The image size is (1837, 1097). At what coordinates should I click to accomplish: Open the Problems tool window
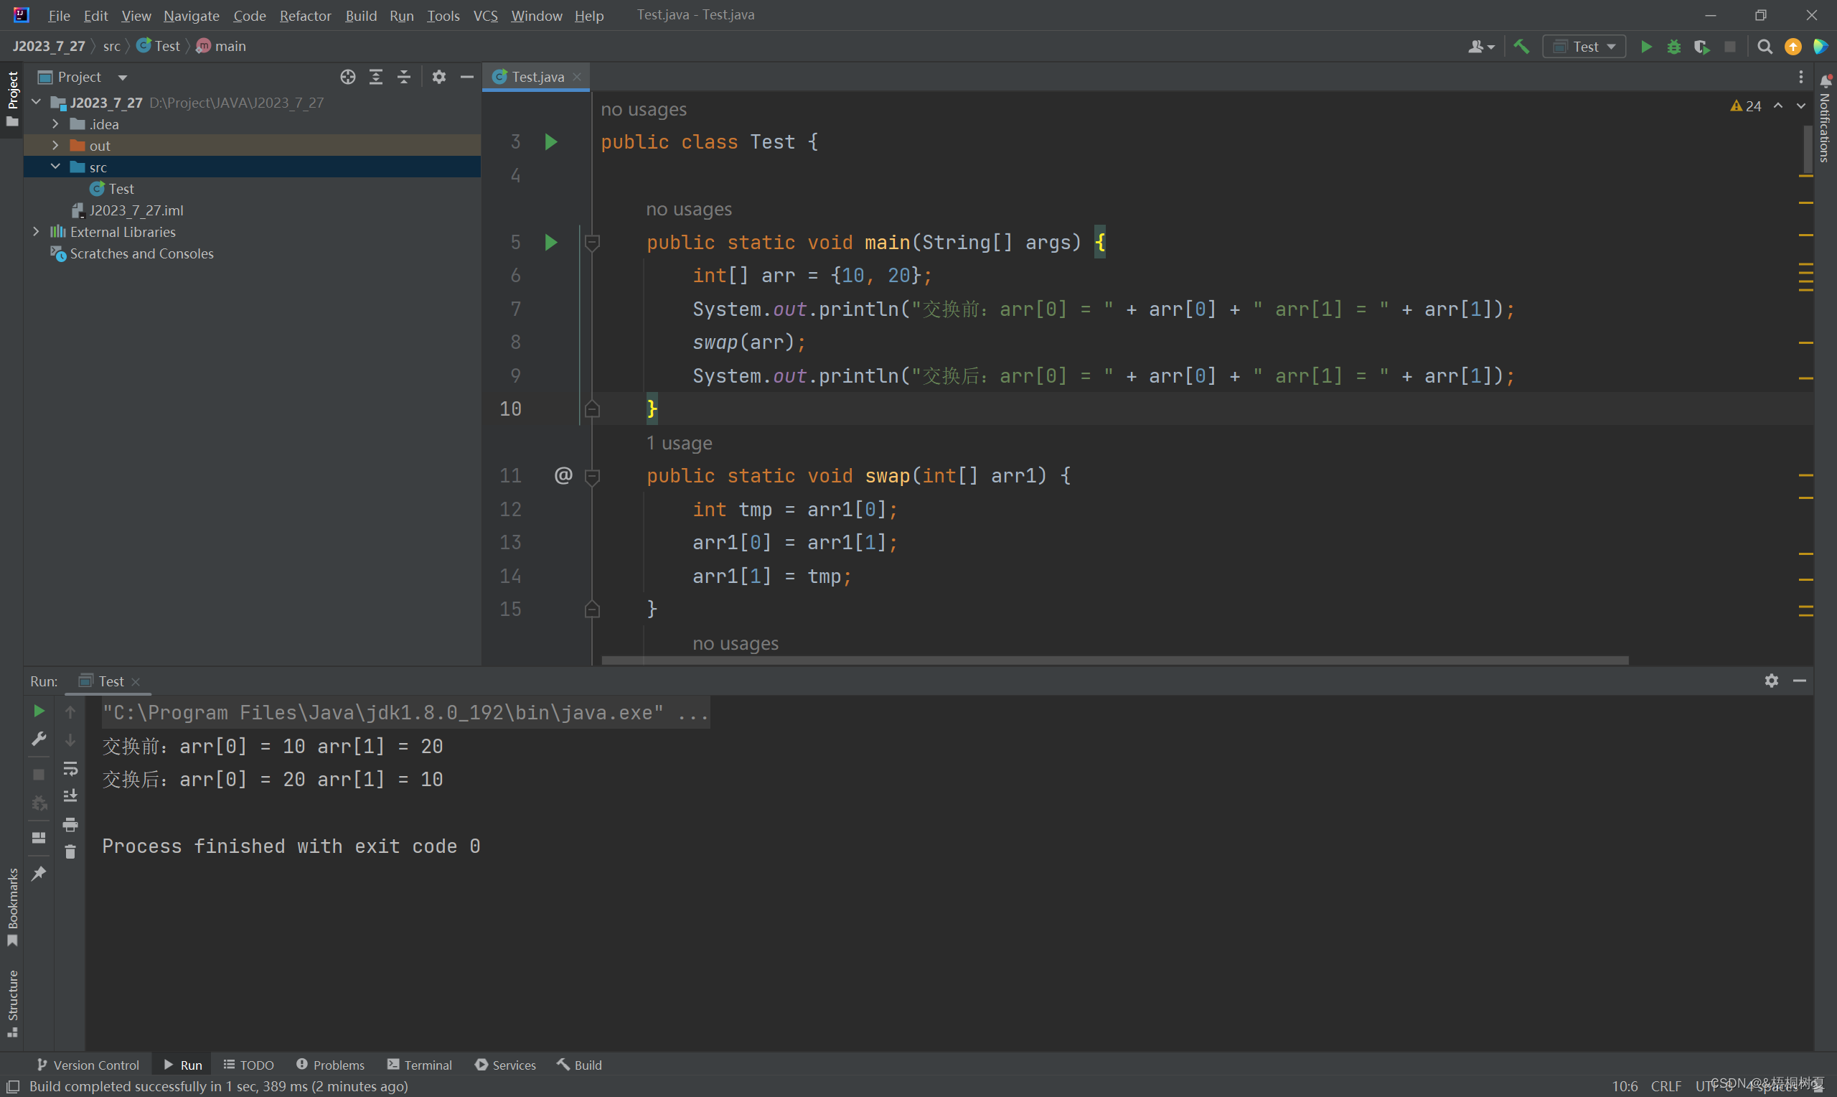[x=330, y=1065]
